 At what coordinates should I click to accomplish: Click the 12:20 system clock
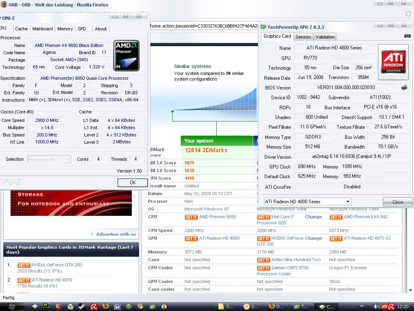(403, 307)
